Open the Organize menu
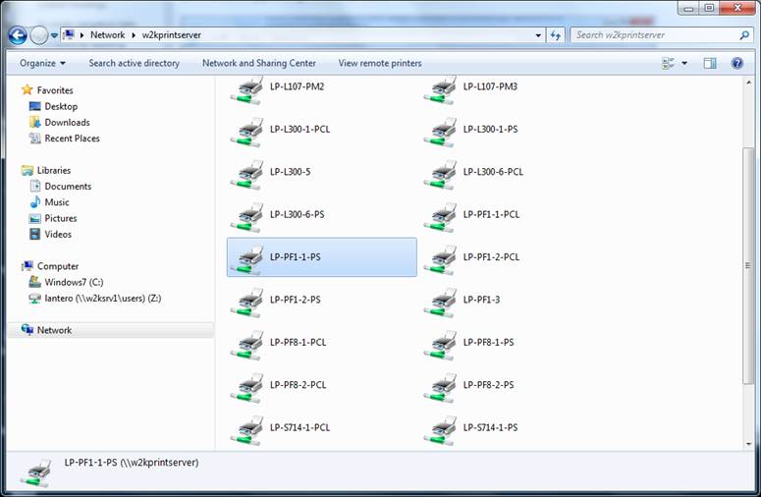 click(42, 63)
